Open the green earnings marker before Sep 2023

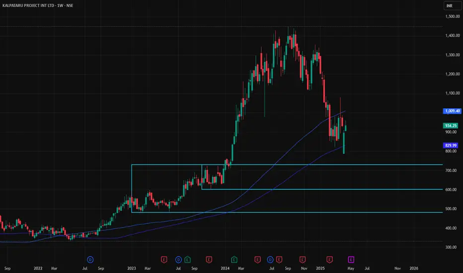[x=187, y=260]
